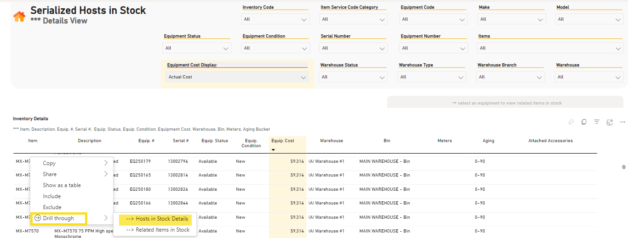Open the Equipment Status dropdown
Image resolution: width=628 pixels, height=238 pixels.
pyautogui.click(x=197, y=48)
